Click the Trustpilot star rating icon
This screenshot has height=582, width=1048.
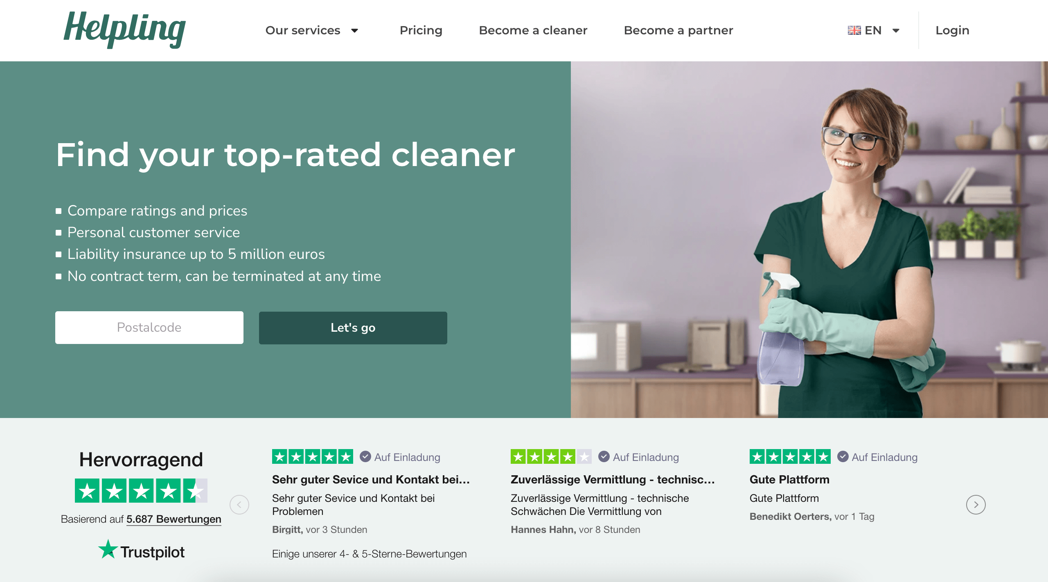[141, 490]
